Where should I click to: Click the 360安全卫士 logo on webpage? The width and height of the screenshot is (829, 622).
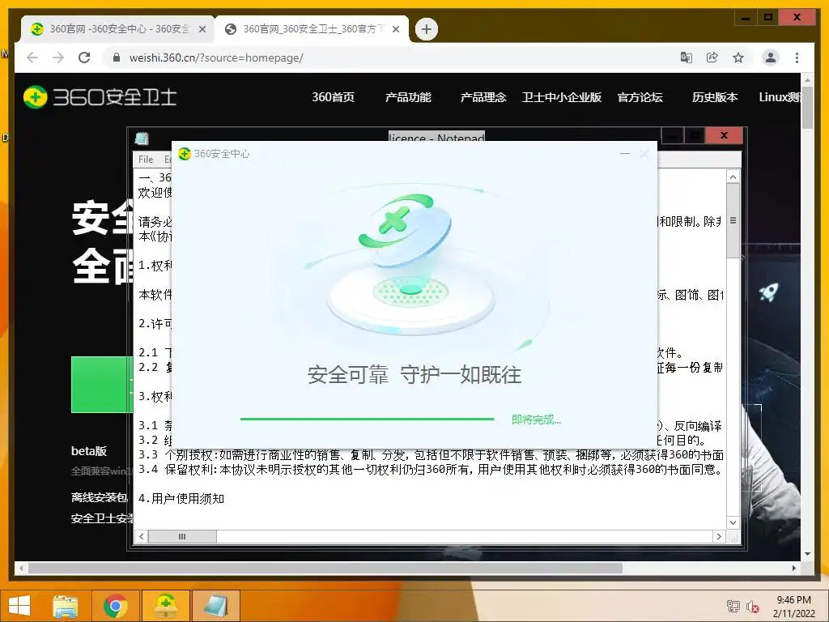coord(100,97)
